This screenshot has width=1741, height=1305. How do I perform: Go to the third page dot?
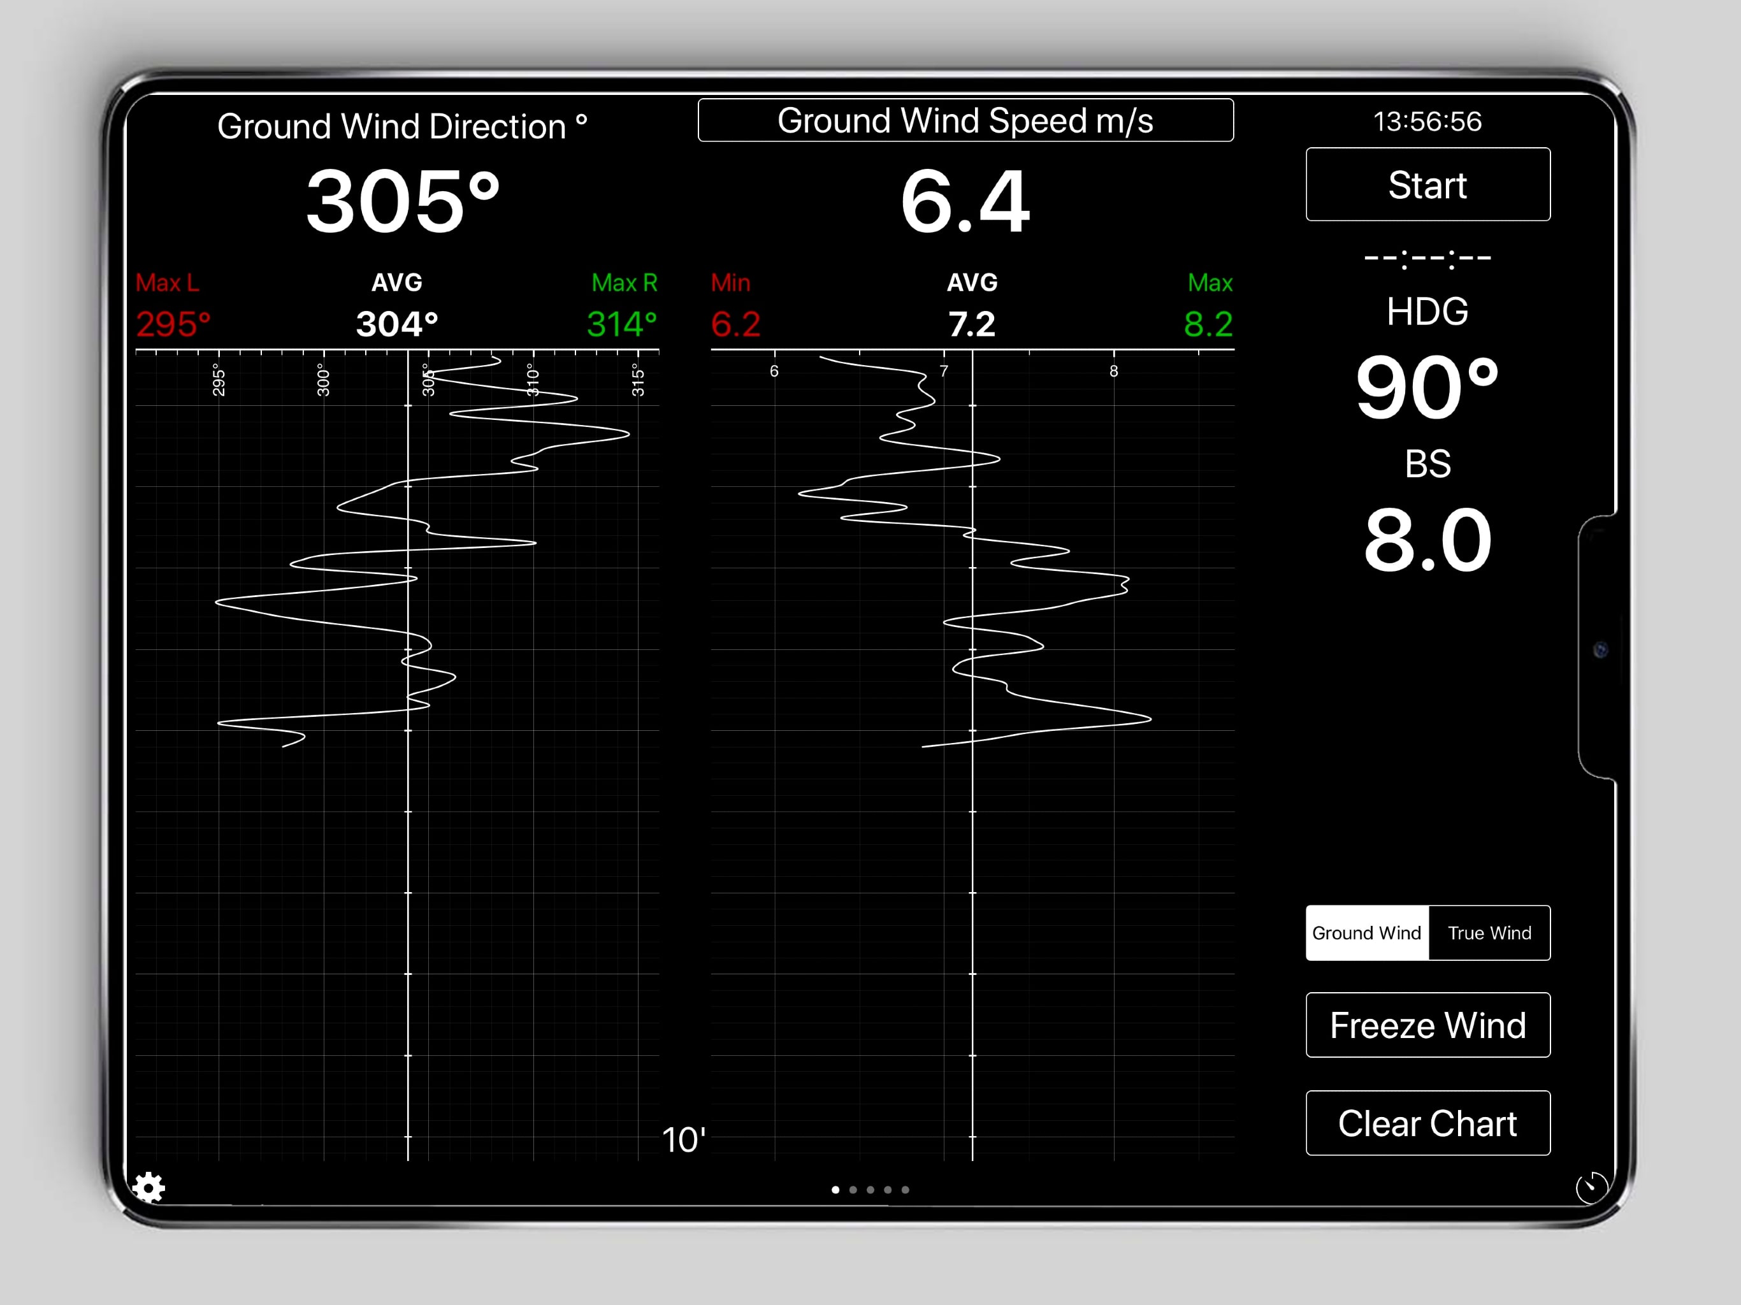coord(870,1190)
